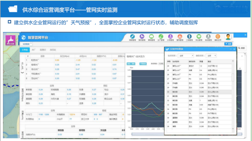Select the 管网管理 orange icon

[x=180, y=37]
